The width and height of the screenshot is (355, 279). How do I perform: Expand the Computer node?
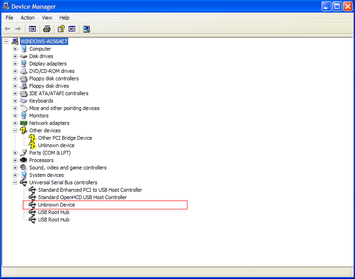point(15,49)
